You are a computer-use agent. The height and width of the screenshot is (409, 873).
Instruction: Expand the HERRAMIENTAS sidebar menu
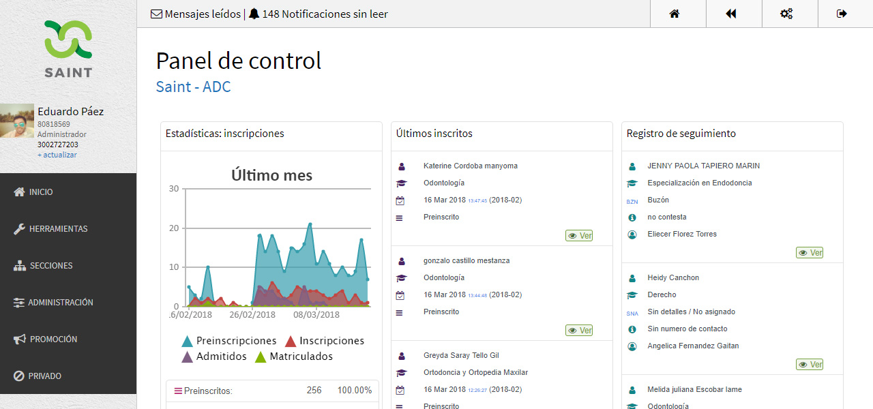(68, 229)
